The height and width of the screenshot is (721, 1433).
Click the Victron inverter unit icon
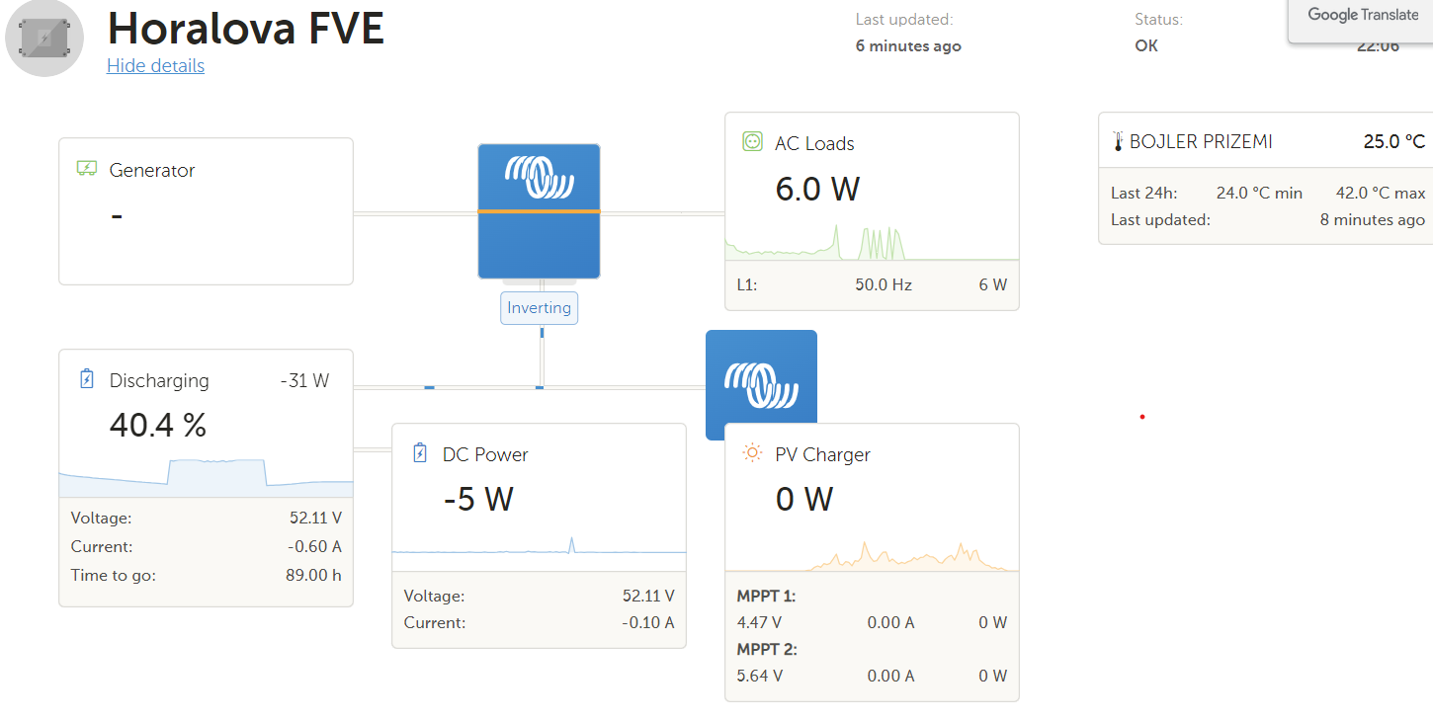[539, 210]
